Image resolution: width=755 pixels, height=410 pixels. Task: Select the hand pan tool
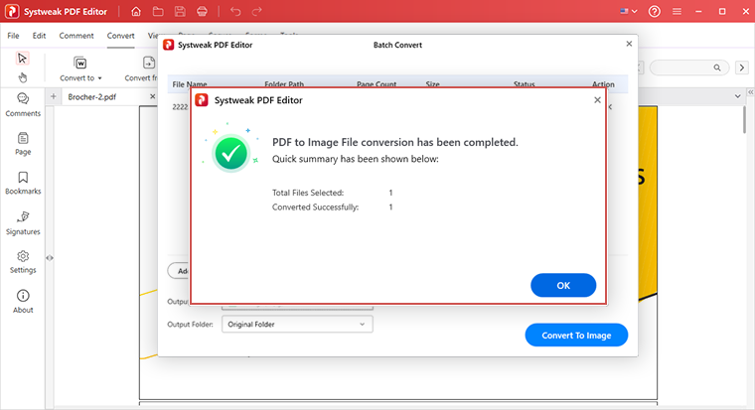point(22,77)
